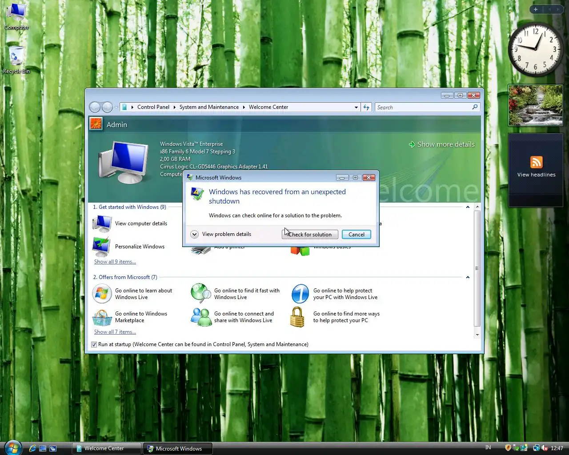Click the IN language bar indicator
This screenshot has width=569, height=455.
488,447
